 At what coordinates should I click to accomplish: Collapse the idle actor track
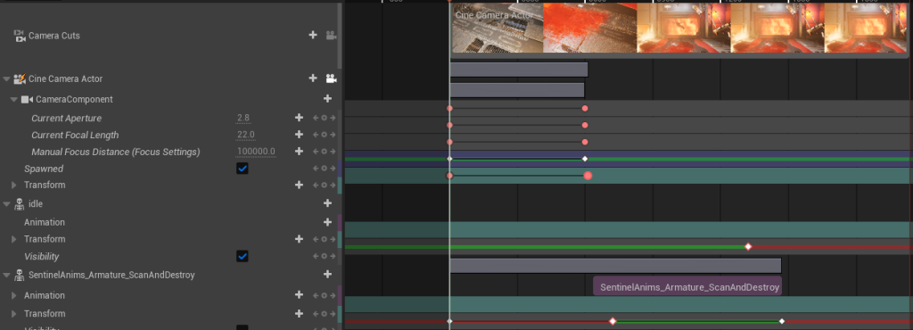coord(6,203)
